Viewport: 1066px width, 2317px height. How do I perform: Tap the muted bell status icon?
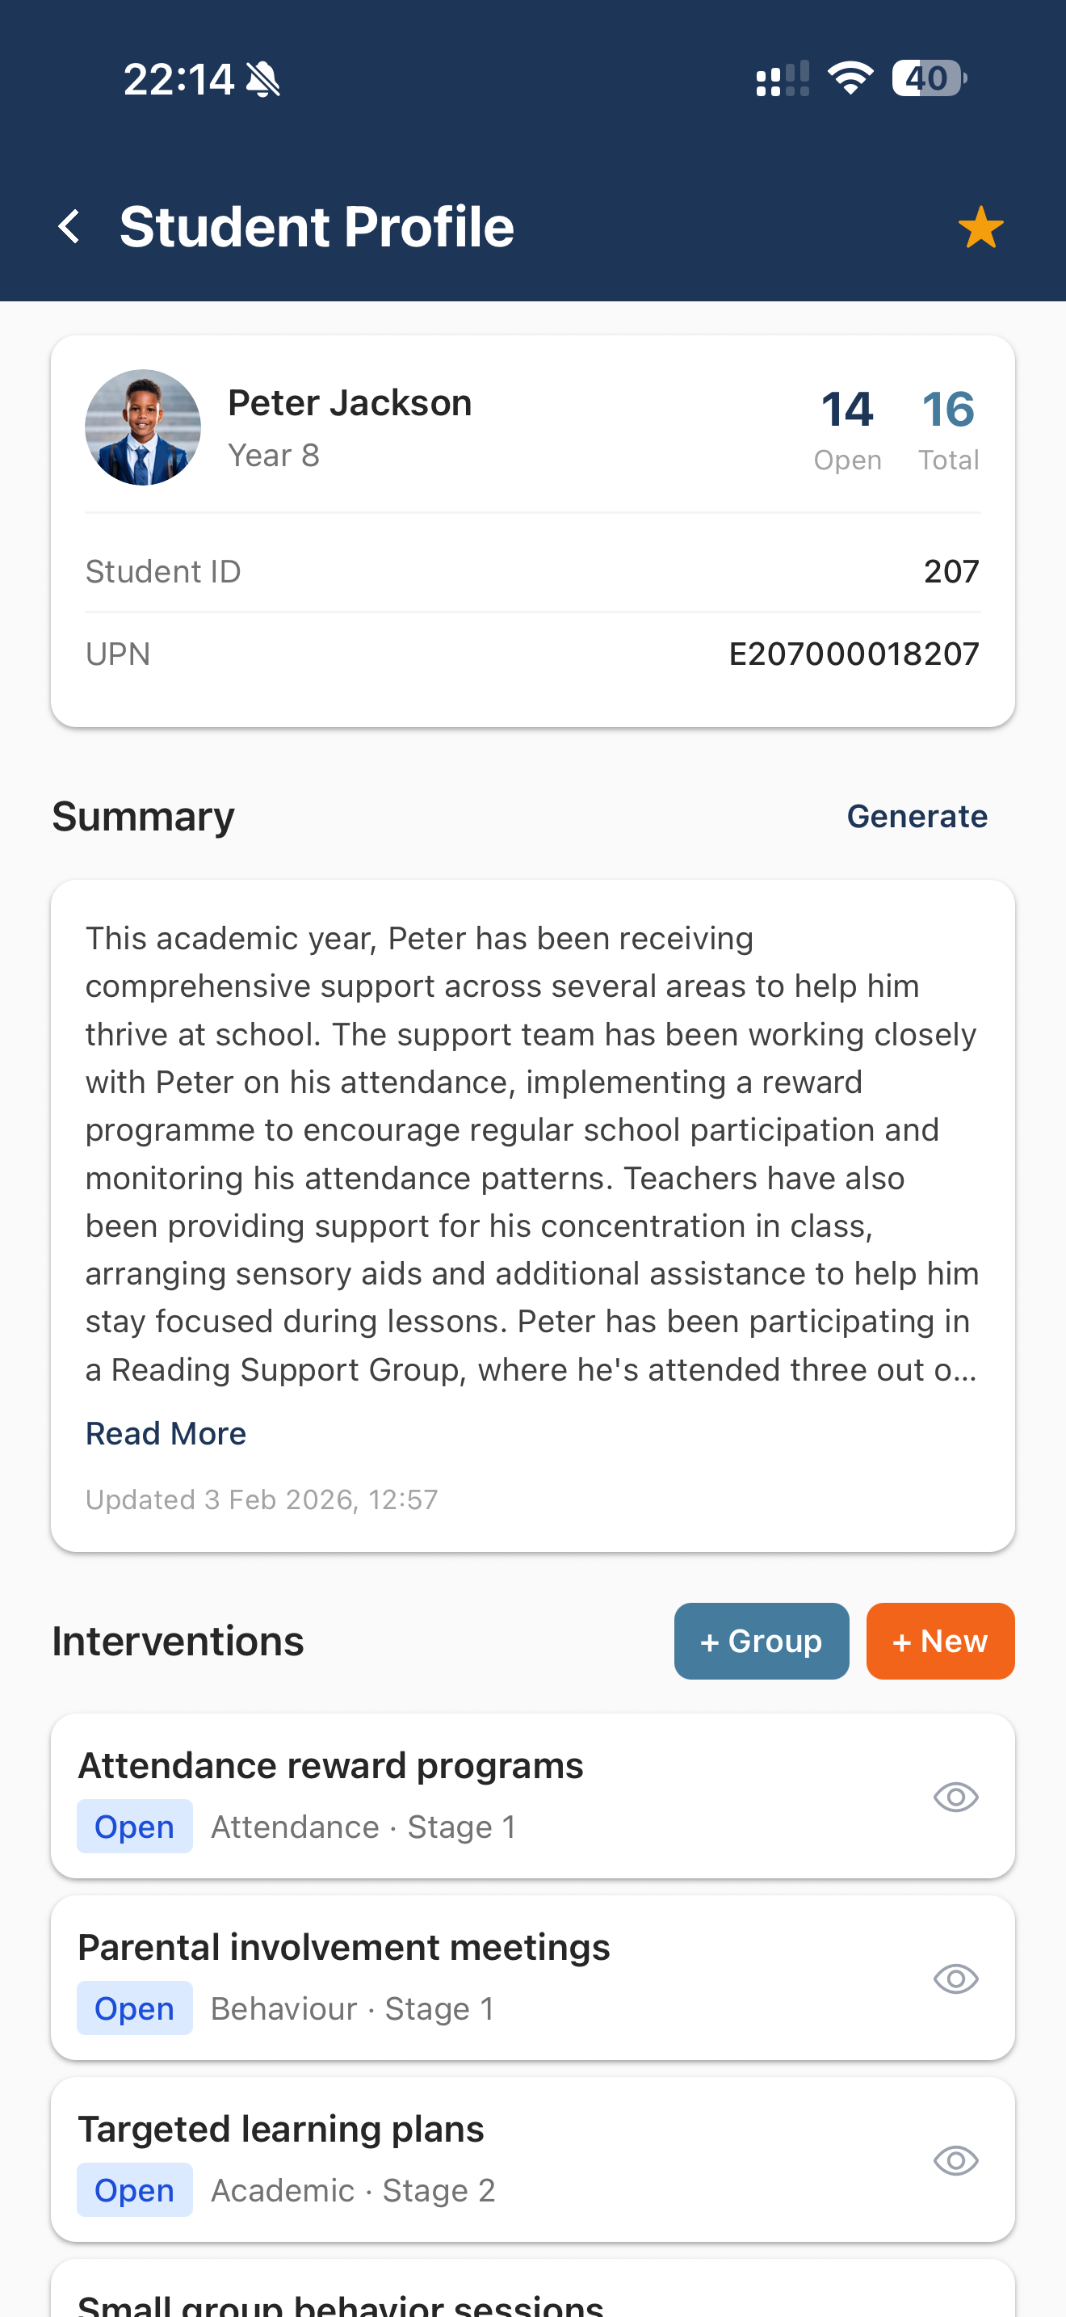coord(263,79)
